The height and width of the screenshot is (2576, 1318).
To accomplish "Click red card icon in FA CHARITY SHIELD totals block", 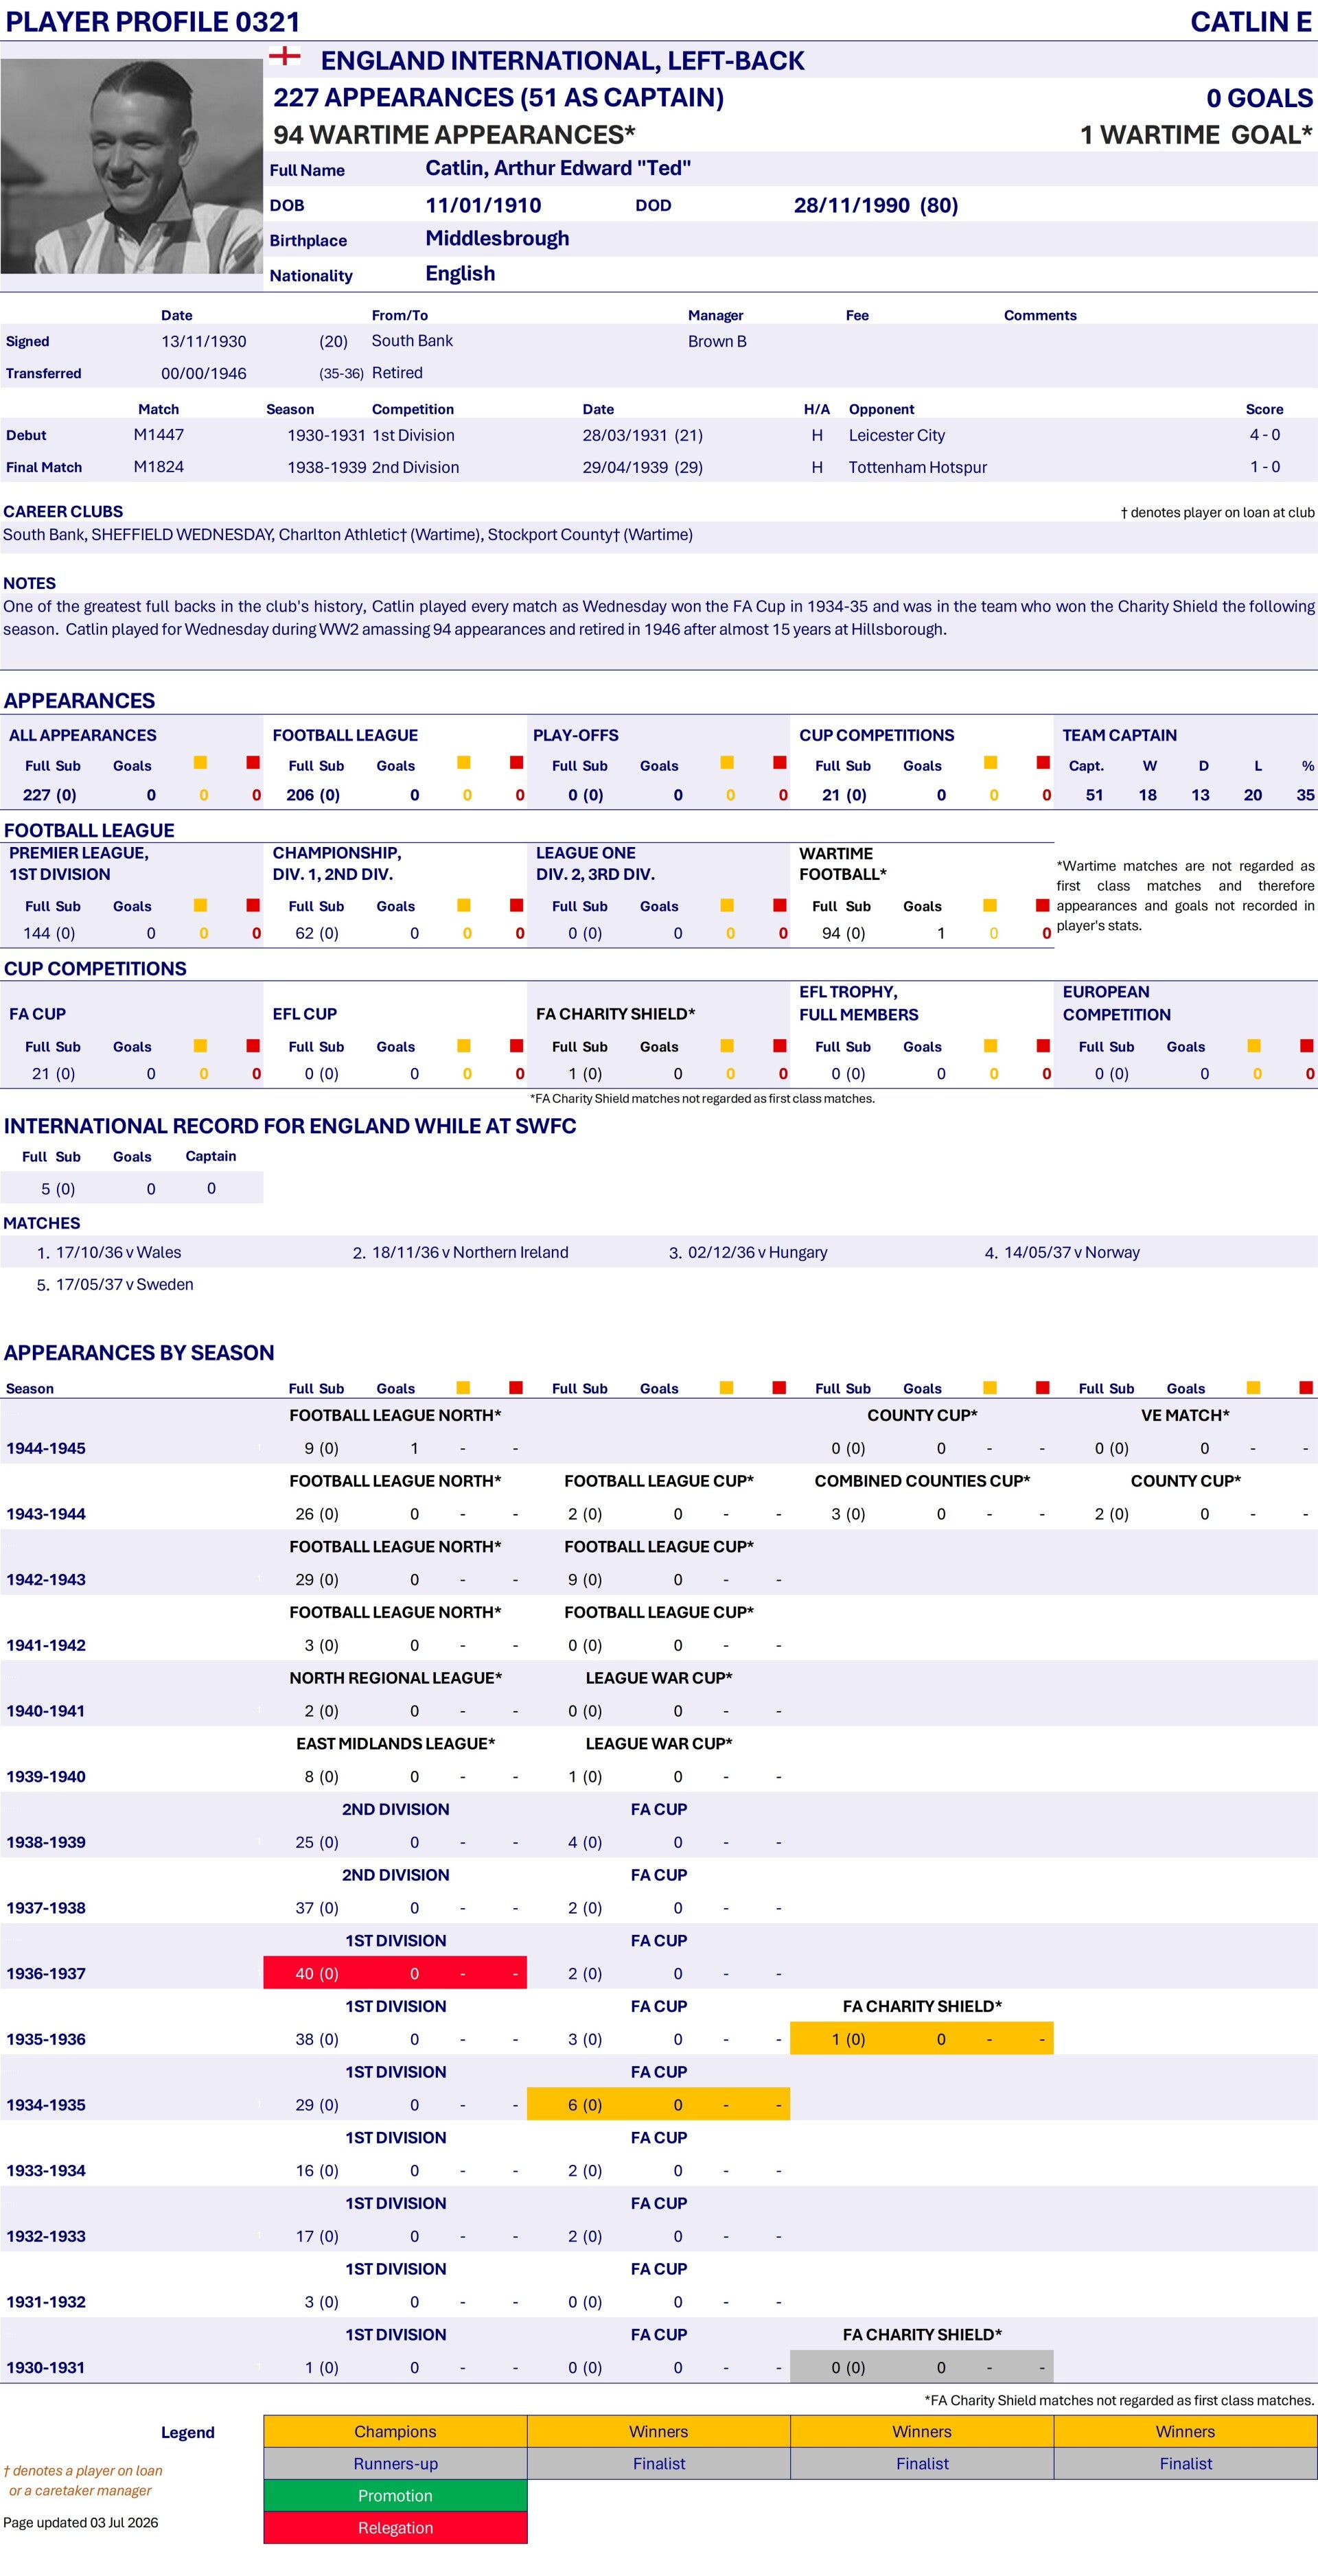I will tap(780, 1045).
